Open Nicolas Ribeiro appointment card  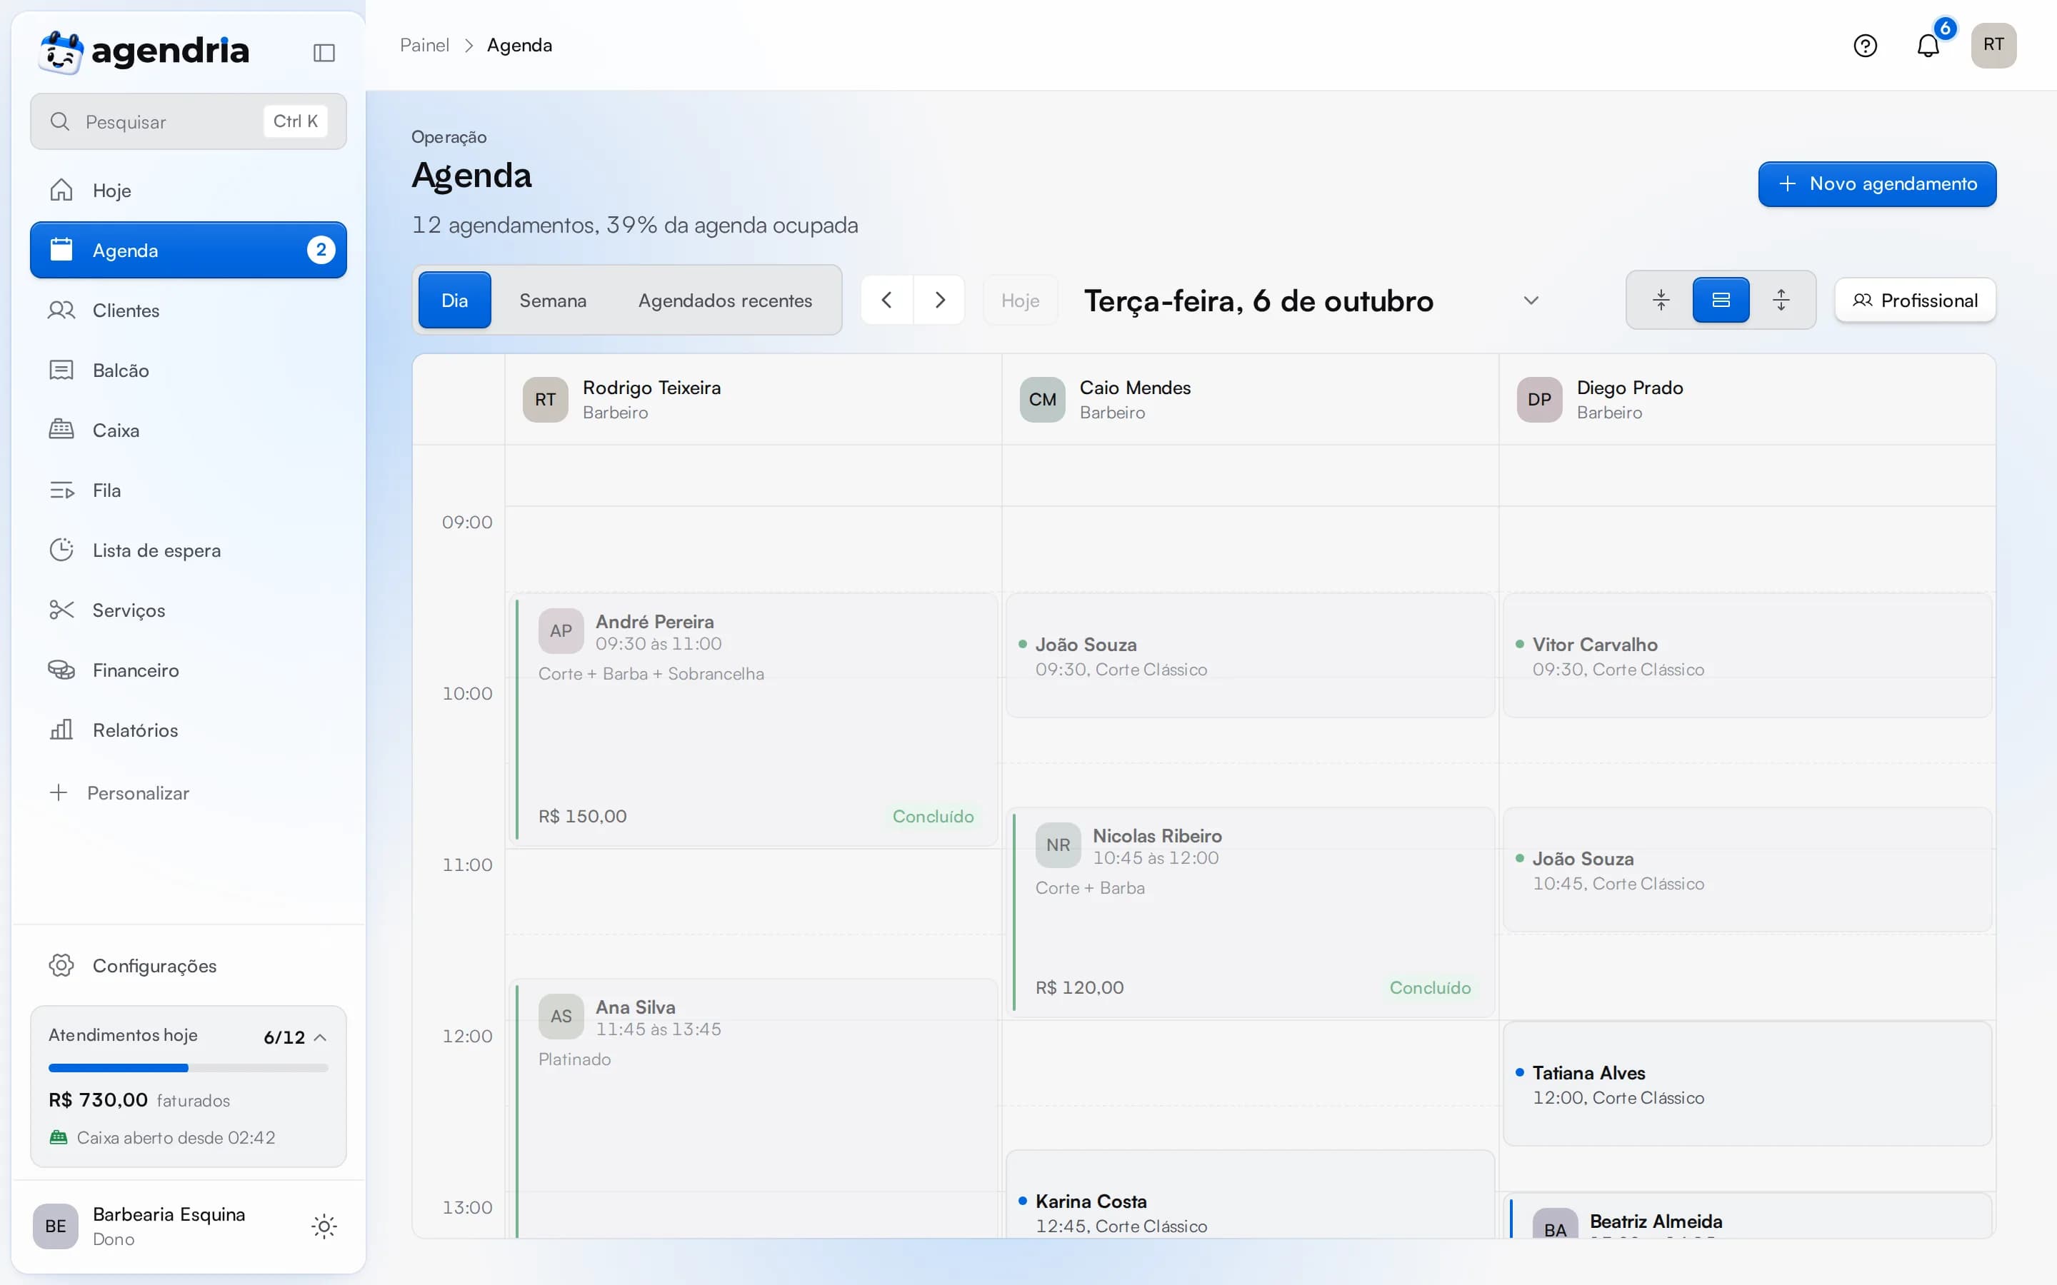coord(1249,912)
